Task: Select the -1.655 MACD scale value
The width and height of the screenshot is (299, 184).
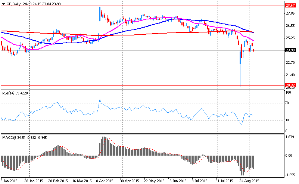Action: coord(290,175)
